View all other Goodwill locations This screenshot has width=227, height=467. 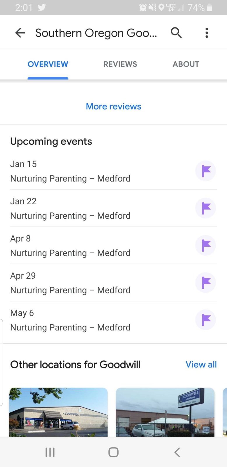pyautogui.click(x=201, y=365)
